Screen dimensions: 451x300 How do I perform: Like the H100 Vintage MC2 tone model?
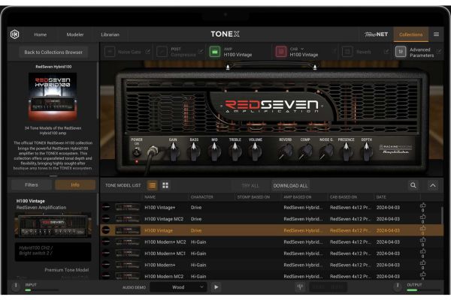tap(422, 217)
